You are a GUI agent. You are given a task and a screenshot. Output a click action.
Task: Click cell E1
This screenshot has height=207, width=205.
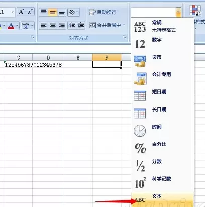click(x=78, y=65)
